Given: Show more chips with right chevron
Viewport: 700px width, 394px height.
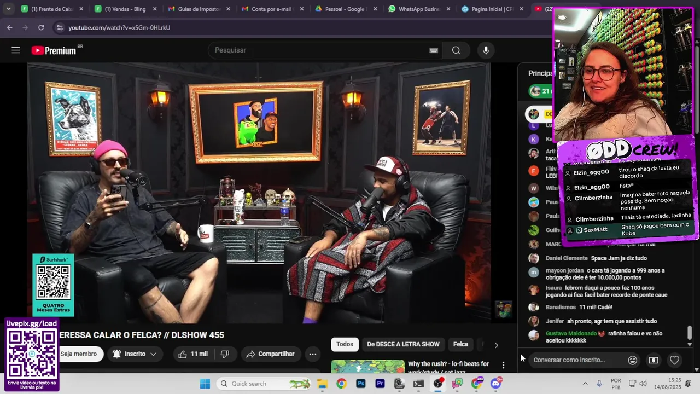Looking at the screenshot, I should [496, 345].
